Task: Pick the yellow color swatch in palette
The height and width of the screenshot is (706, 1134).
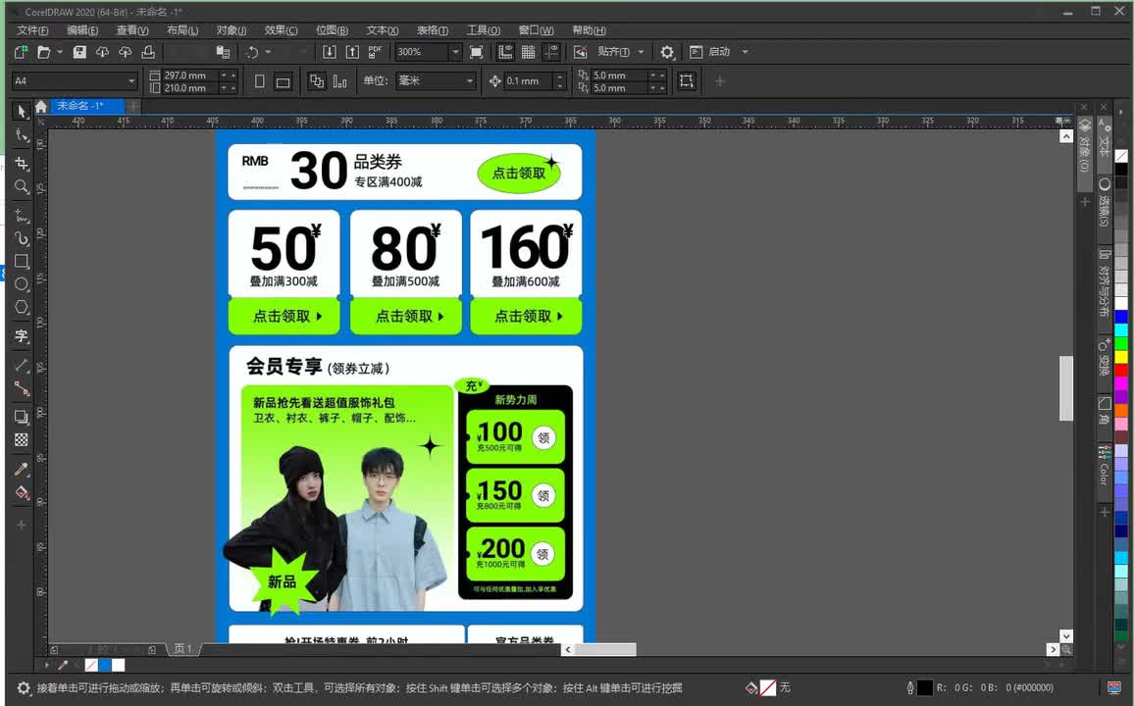Action: 1121,356
